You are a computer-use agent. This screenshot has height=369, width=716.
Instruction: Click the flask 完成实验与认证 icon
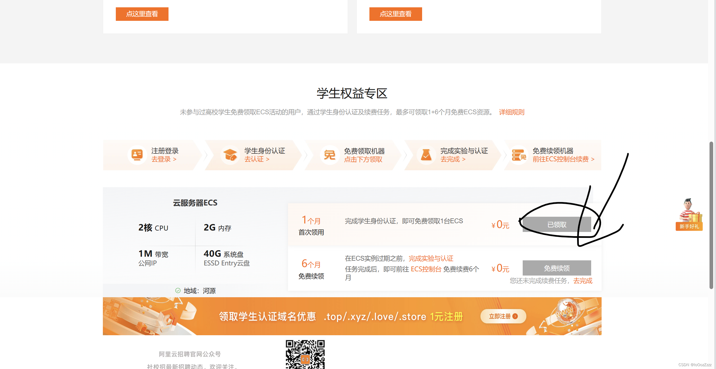click(426, 155)
